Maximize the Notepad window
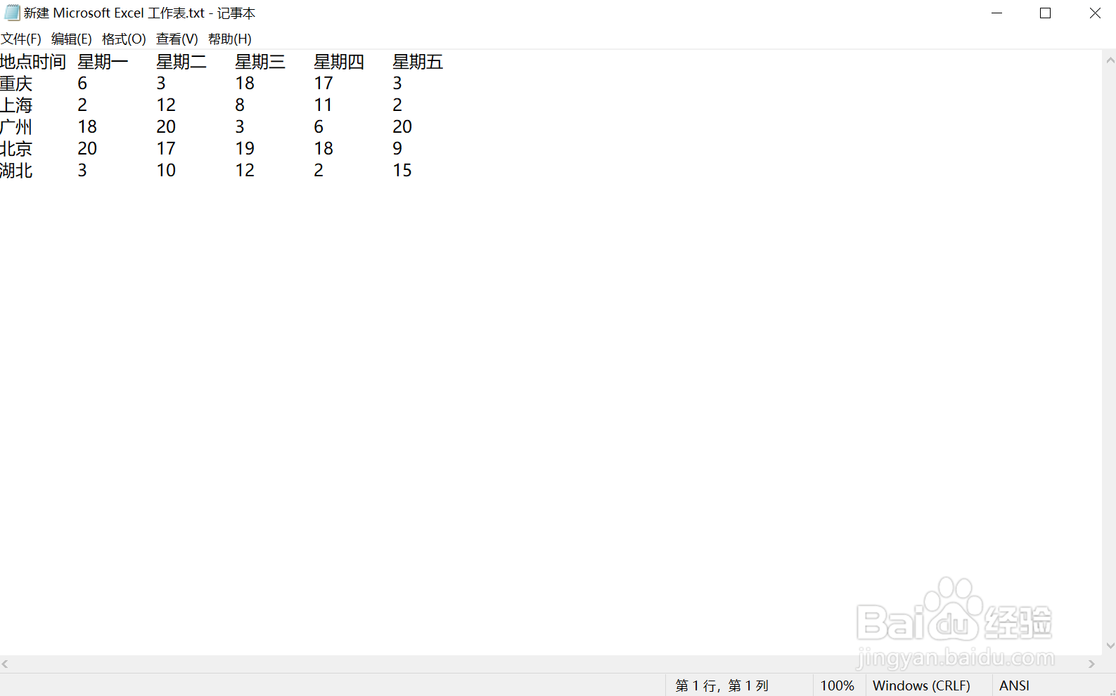 tap(1046, 13)
